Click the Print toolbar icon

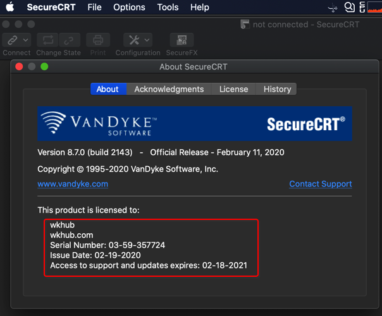coord(98,40)
